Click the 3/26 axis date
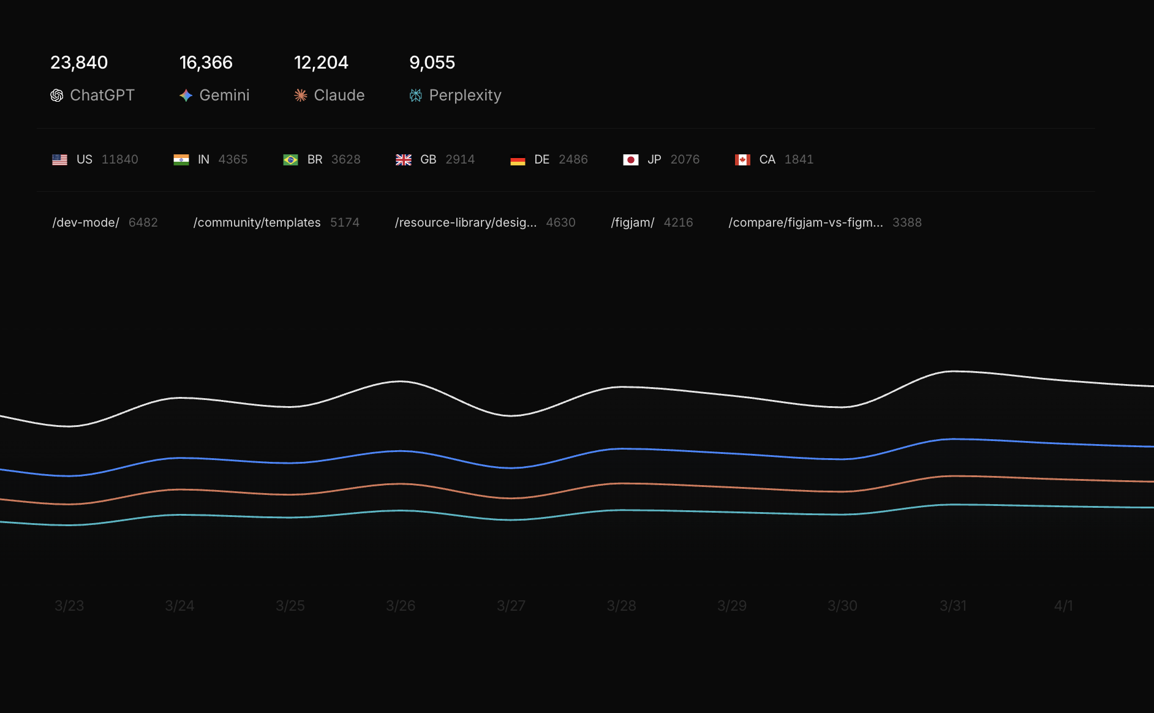The width and height of the screenshot is (1154, 713). pos(401,606)
